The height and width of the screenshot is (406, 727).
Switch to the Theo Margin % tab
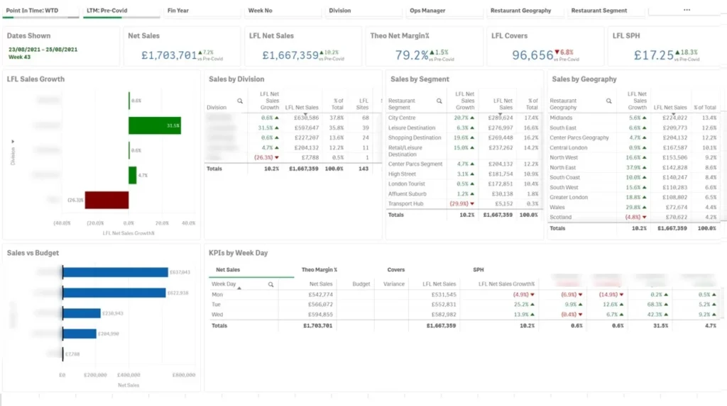(x=319, y=269)
